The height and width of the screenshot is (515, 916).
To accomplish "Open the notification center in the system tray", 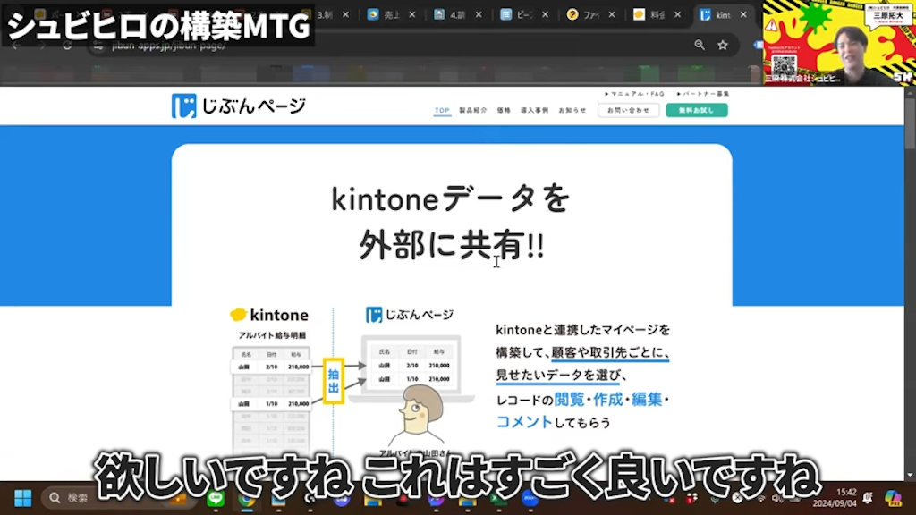I will 866,497.
